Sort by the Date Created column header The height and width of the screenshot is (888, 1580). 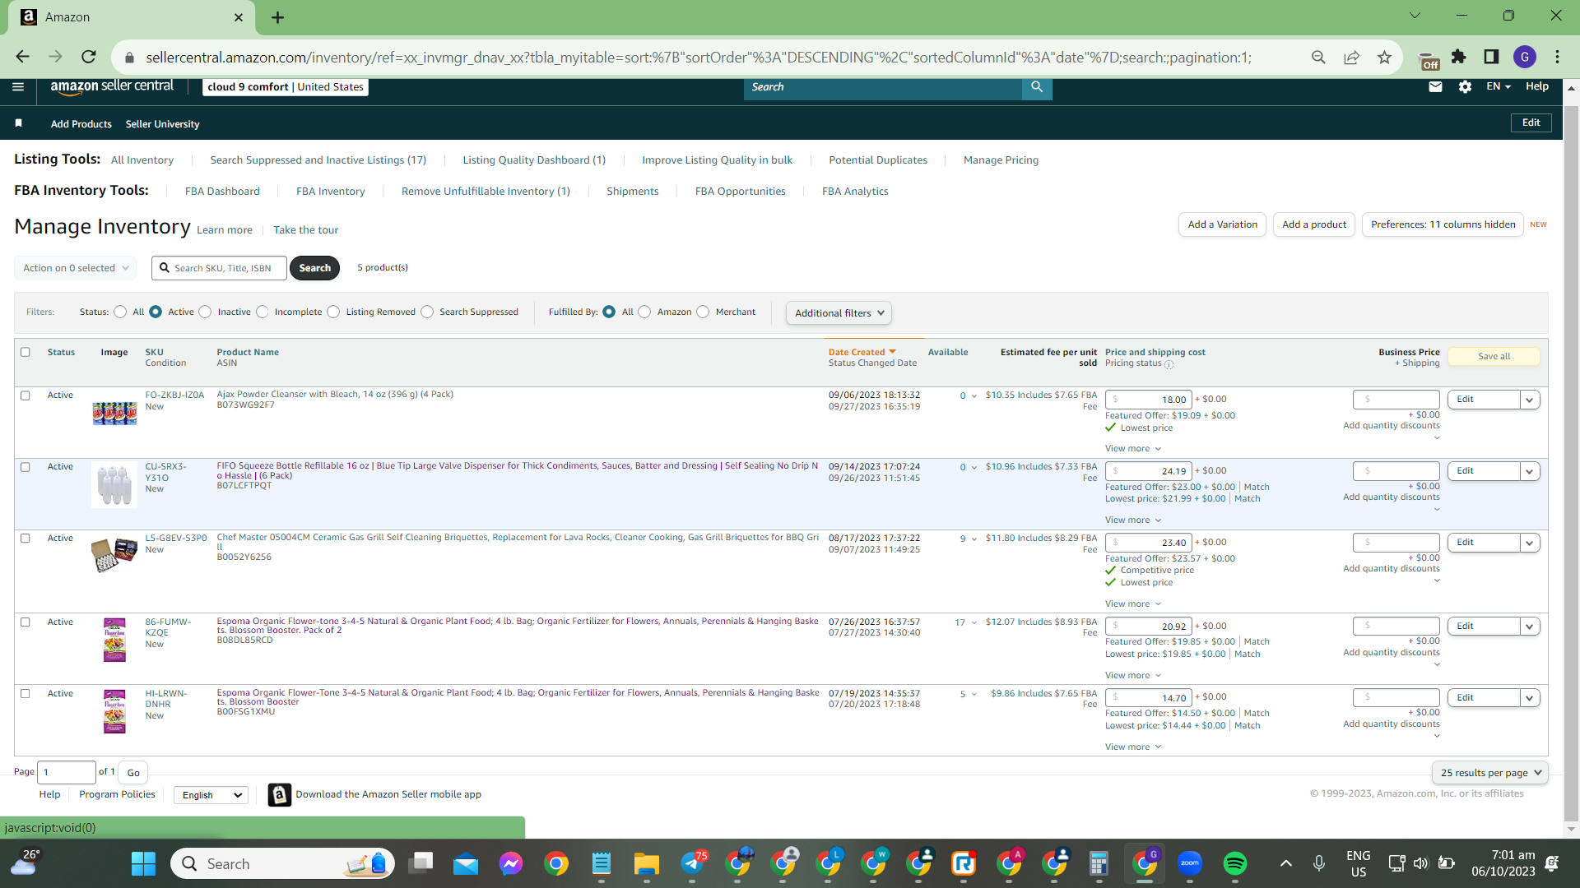(x=862, y=352)
